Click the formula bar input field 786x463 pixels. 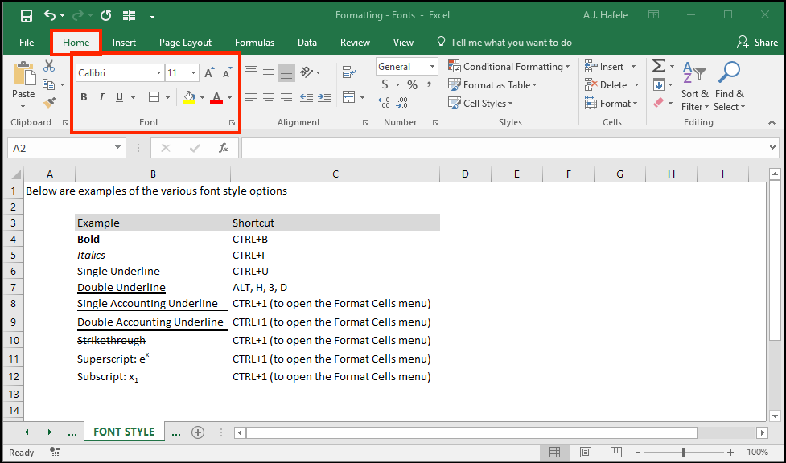click(505, 148)
